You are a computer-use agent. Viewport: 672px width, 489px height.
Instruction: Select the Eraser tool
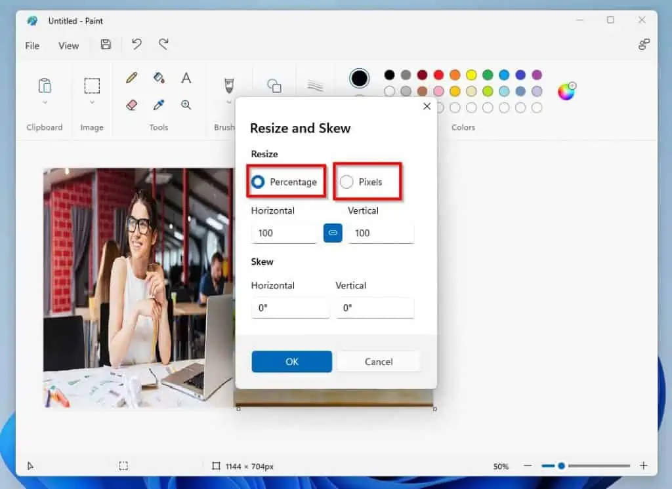[131, 105]
